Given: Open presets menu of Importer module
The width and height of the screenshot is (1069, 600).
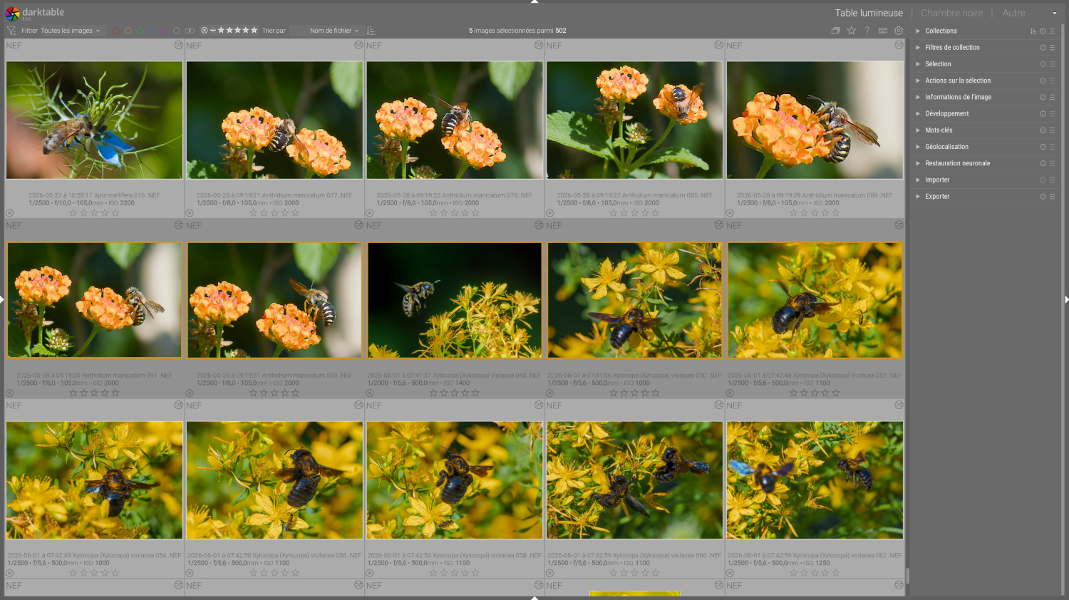Looking at the screenshot, I should point(1052,180).
